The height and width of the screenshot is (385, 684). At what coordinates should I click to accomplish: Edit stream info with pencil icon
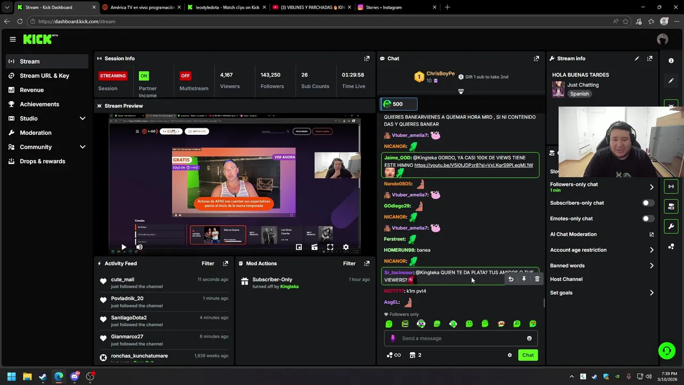pos(637,58)
